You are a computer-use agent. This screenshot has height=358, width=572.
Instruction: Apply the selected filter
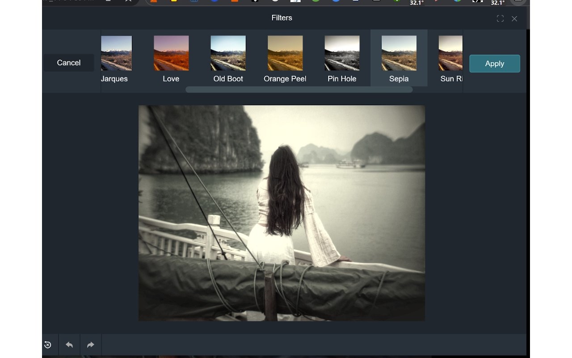pos(495,64)
